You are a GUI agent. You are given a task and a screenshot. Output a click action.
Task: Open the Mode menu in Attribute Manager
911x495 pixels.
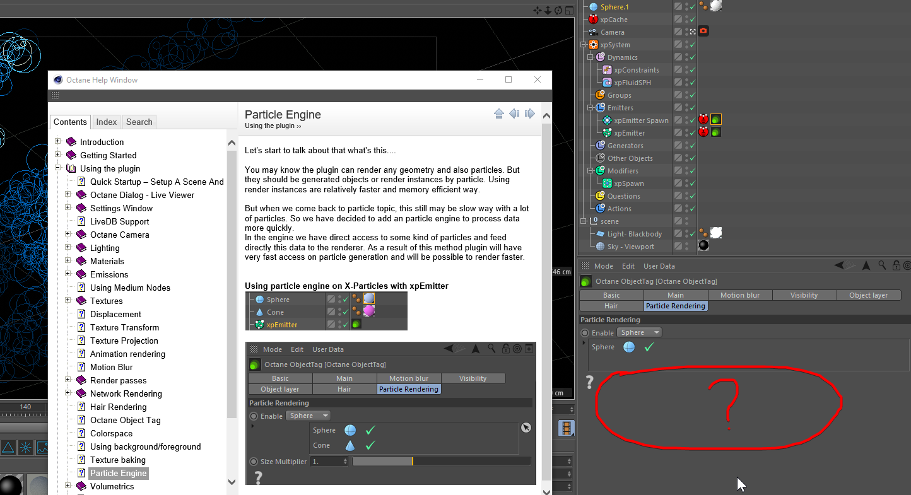(x=604, y=266)
